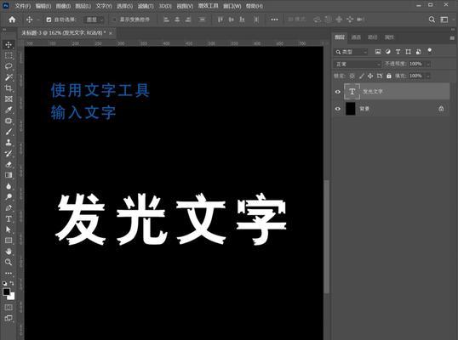Toggle Quick Mask mode icon

(9, 308)
